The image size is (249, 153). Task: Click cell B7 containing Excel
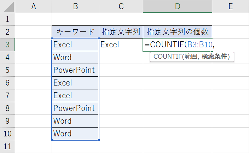click(x=75, y=95)
